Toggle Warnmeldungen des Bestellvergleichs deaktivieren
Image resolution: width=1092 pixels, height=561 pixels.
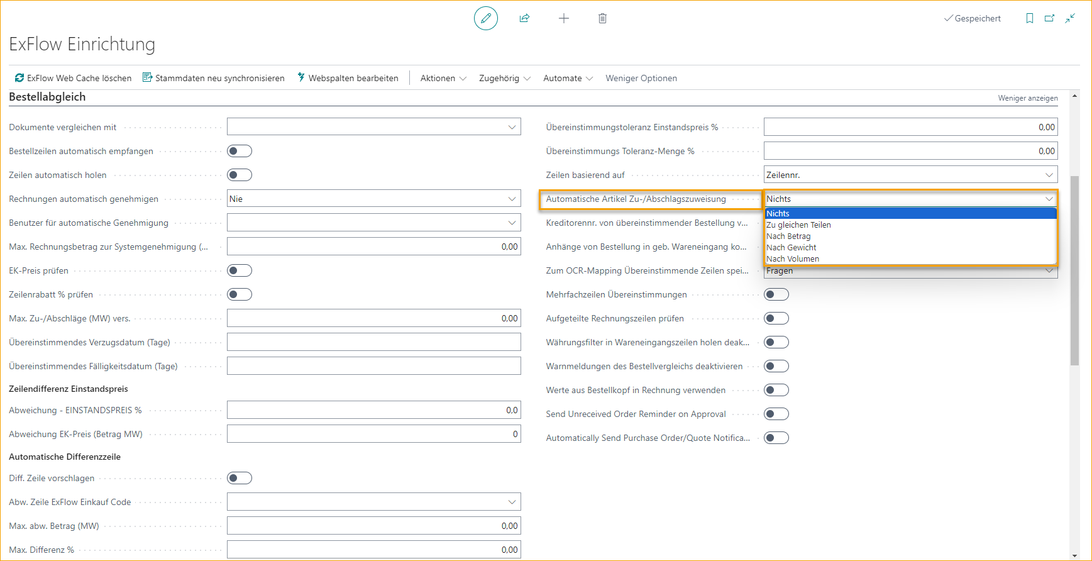point(776,366)
